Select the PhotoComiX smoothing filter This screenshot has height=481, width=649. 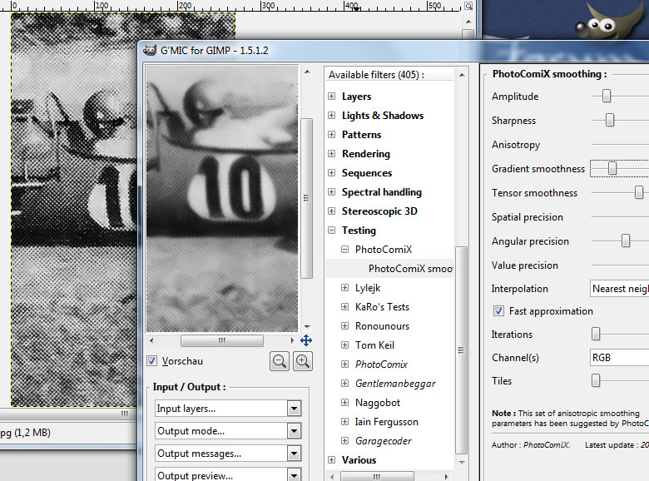coord(389,268)
